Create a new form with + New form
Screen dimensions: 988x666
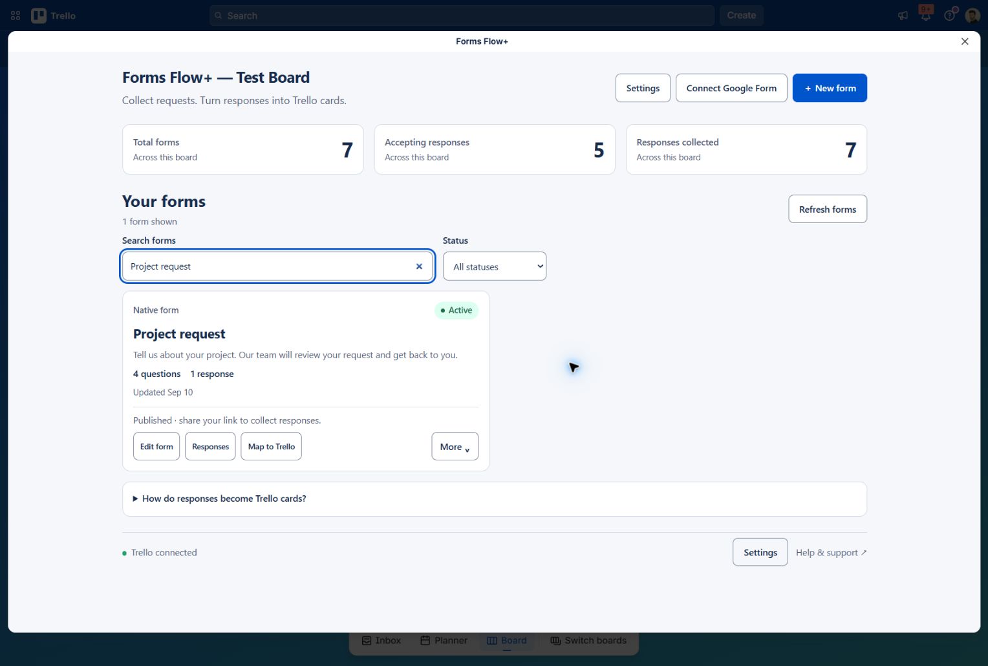[x=830, y=88]
